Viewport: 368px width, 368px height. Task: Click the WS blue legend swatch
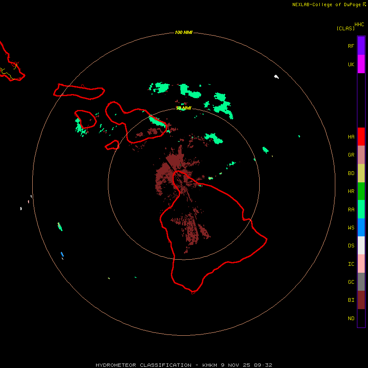point(361,227)
